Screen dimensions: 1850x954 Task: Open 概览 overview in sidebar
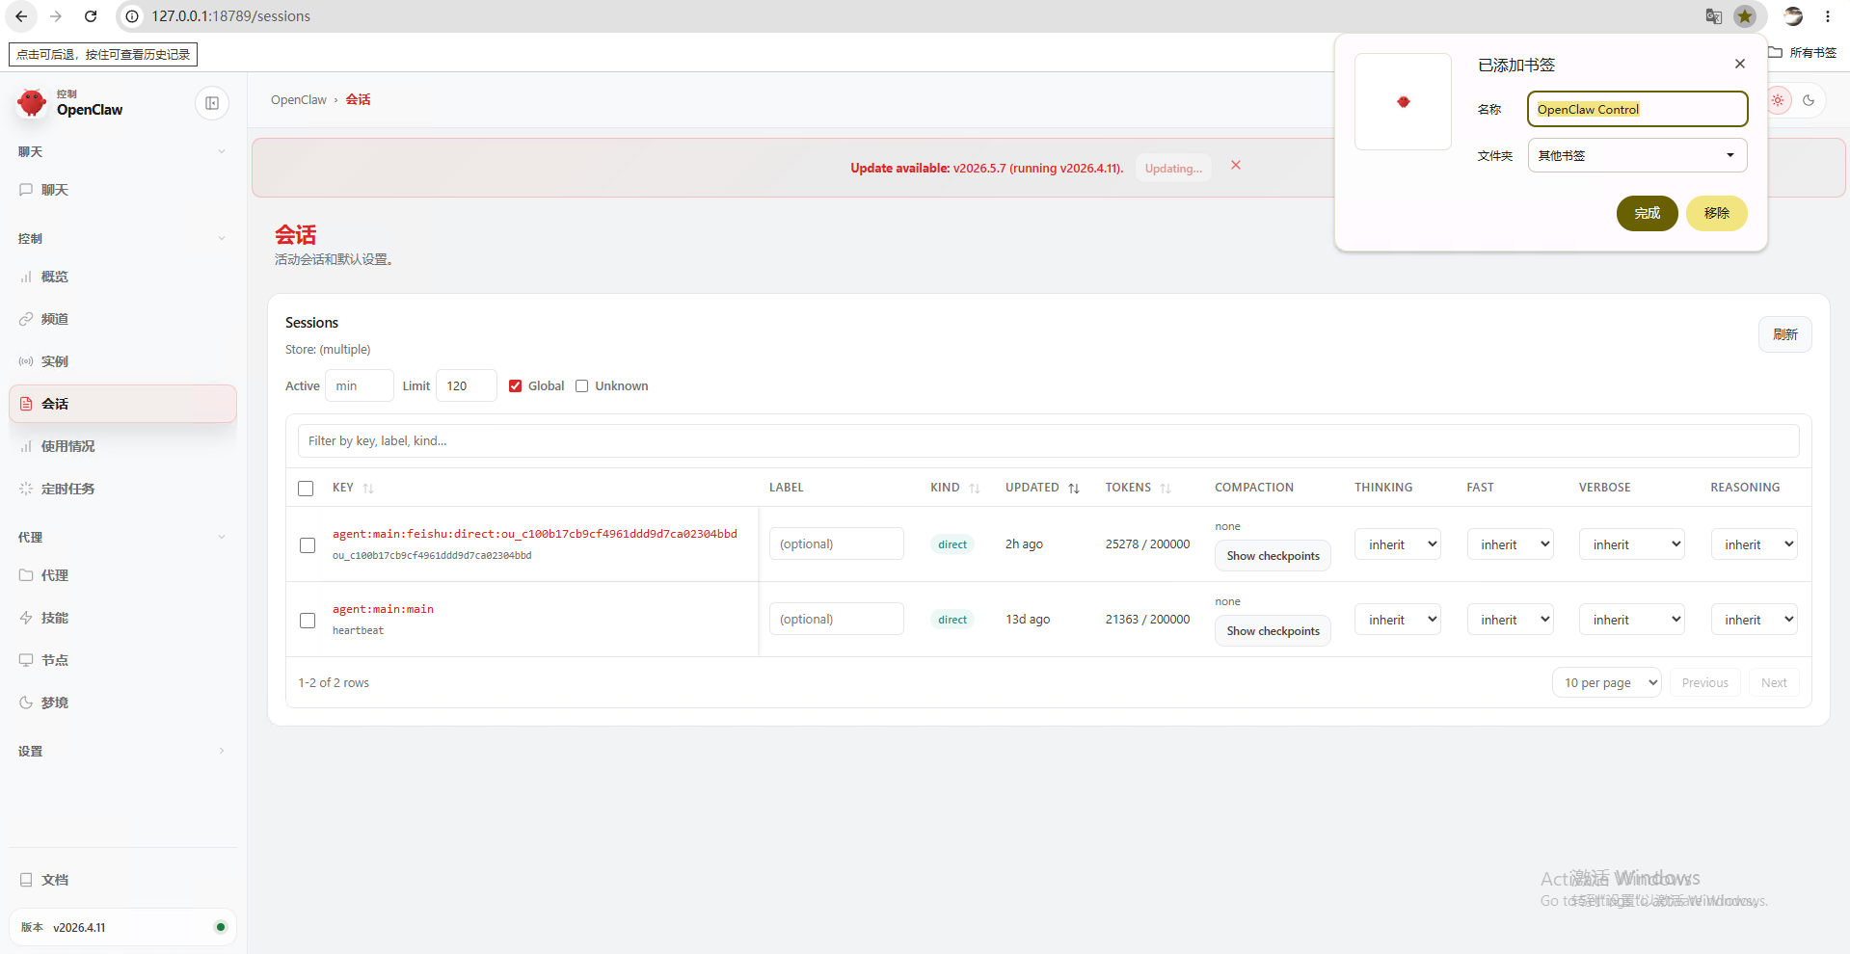click(x=122, y=277)
